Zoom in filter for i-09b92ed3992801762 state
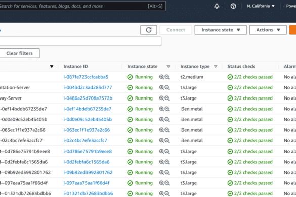296x197 pixels. point(161,172)
